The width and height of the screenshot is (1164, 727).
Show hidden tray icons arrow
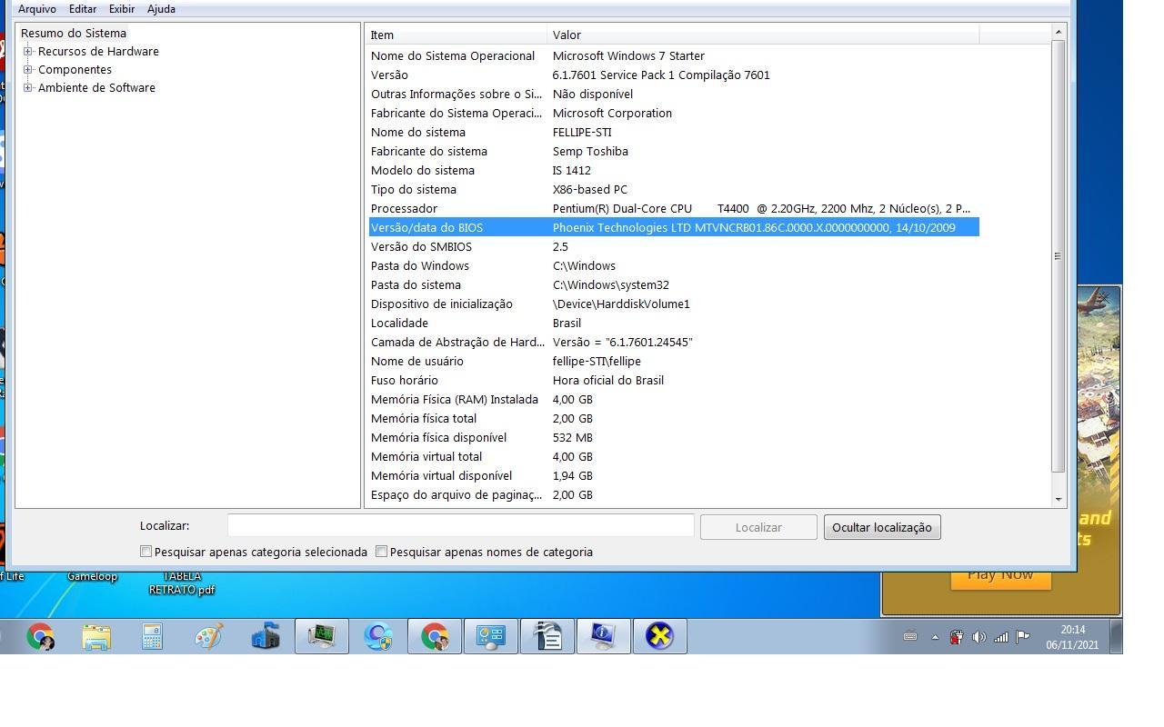click(x=935, y=637)
